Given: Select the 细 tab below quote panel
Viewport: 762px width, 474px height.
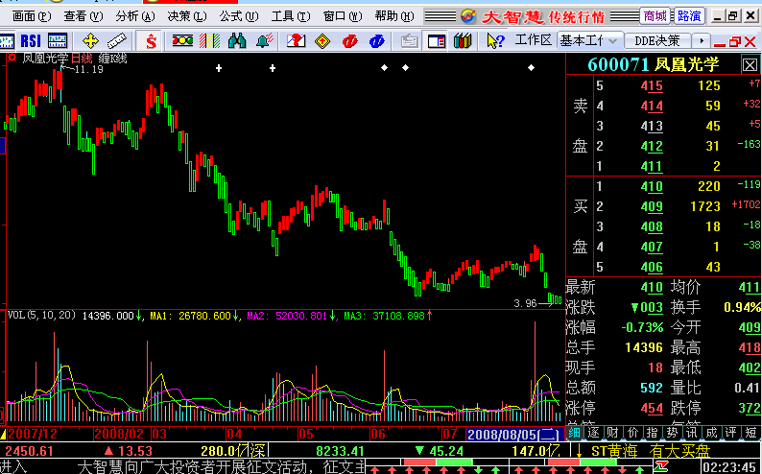Looking at the screenshot, I should (574, 432).
